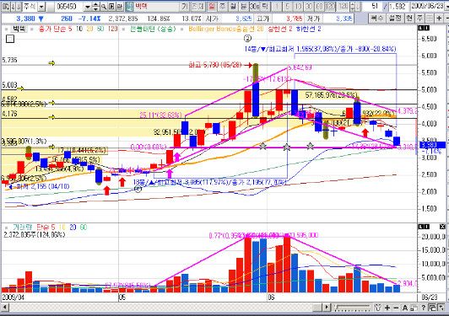Select the 틱 tick period tab

265,6
